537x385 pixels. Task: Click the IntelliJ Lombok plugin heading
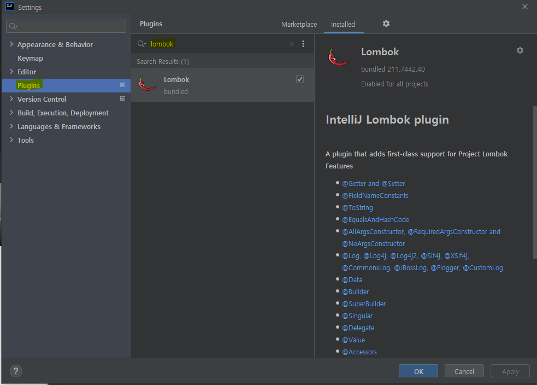click(387, 120)
